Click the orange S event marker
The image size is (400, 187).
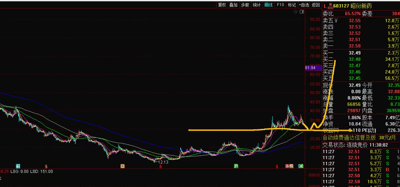click(x=46, y=166)
